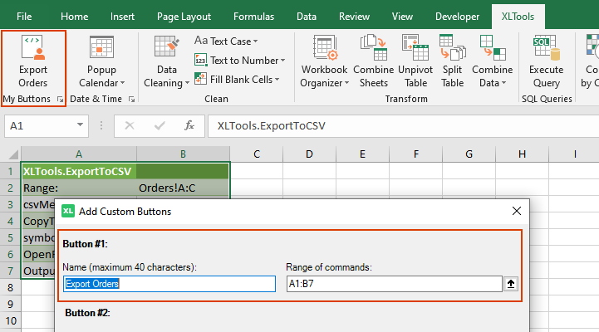Open the Data tab
Viewport: 599px width, 332px height.
coord(307,17)
